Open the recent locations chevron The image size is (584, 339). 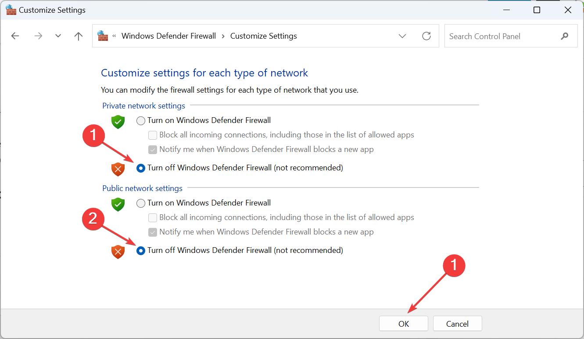coord(58,36)
